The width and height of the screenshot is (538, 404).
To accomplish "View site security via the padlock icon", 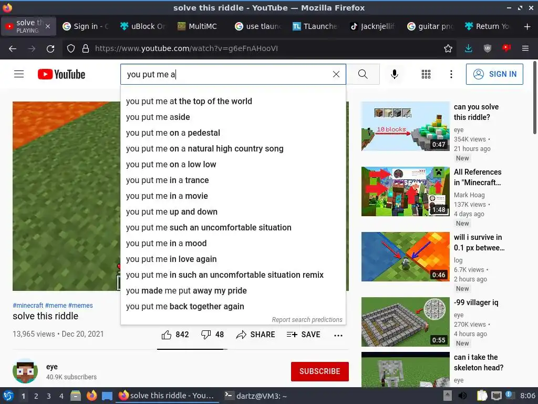I will coord(86,49).
